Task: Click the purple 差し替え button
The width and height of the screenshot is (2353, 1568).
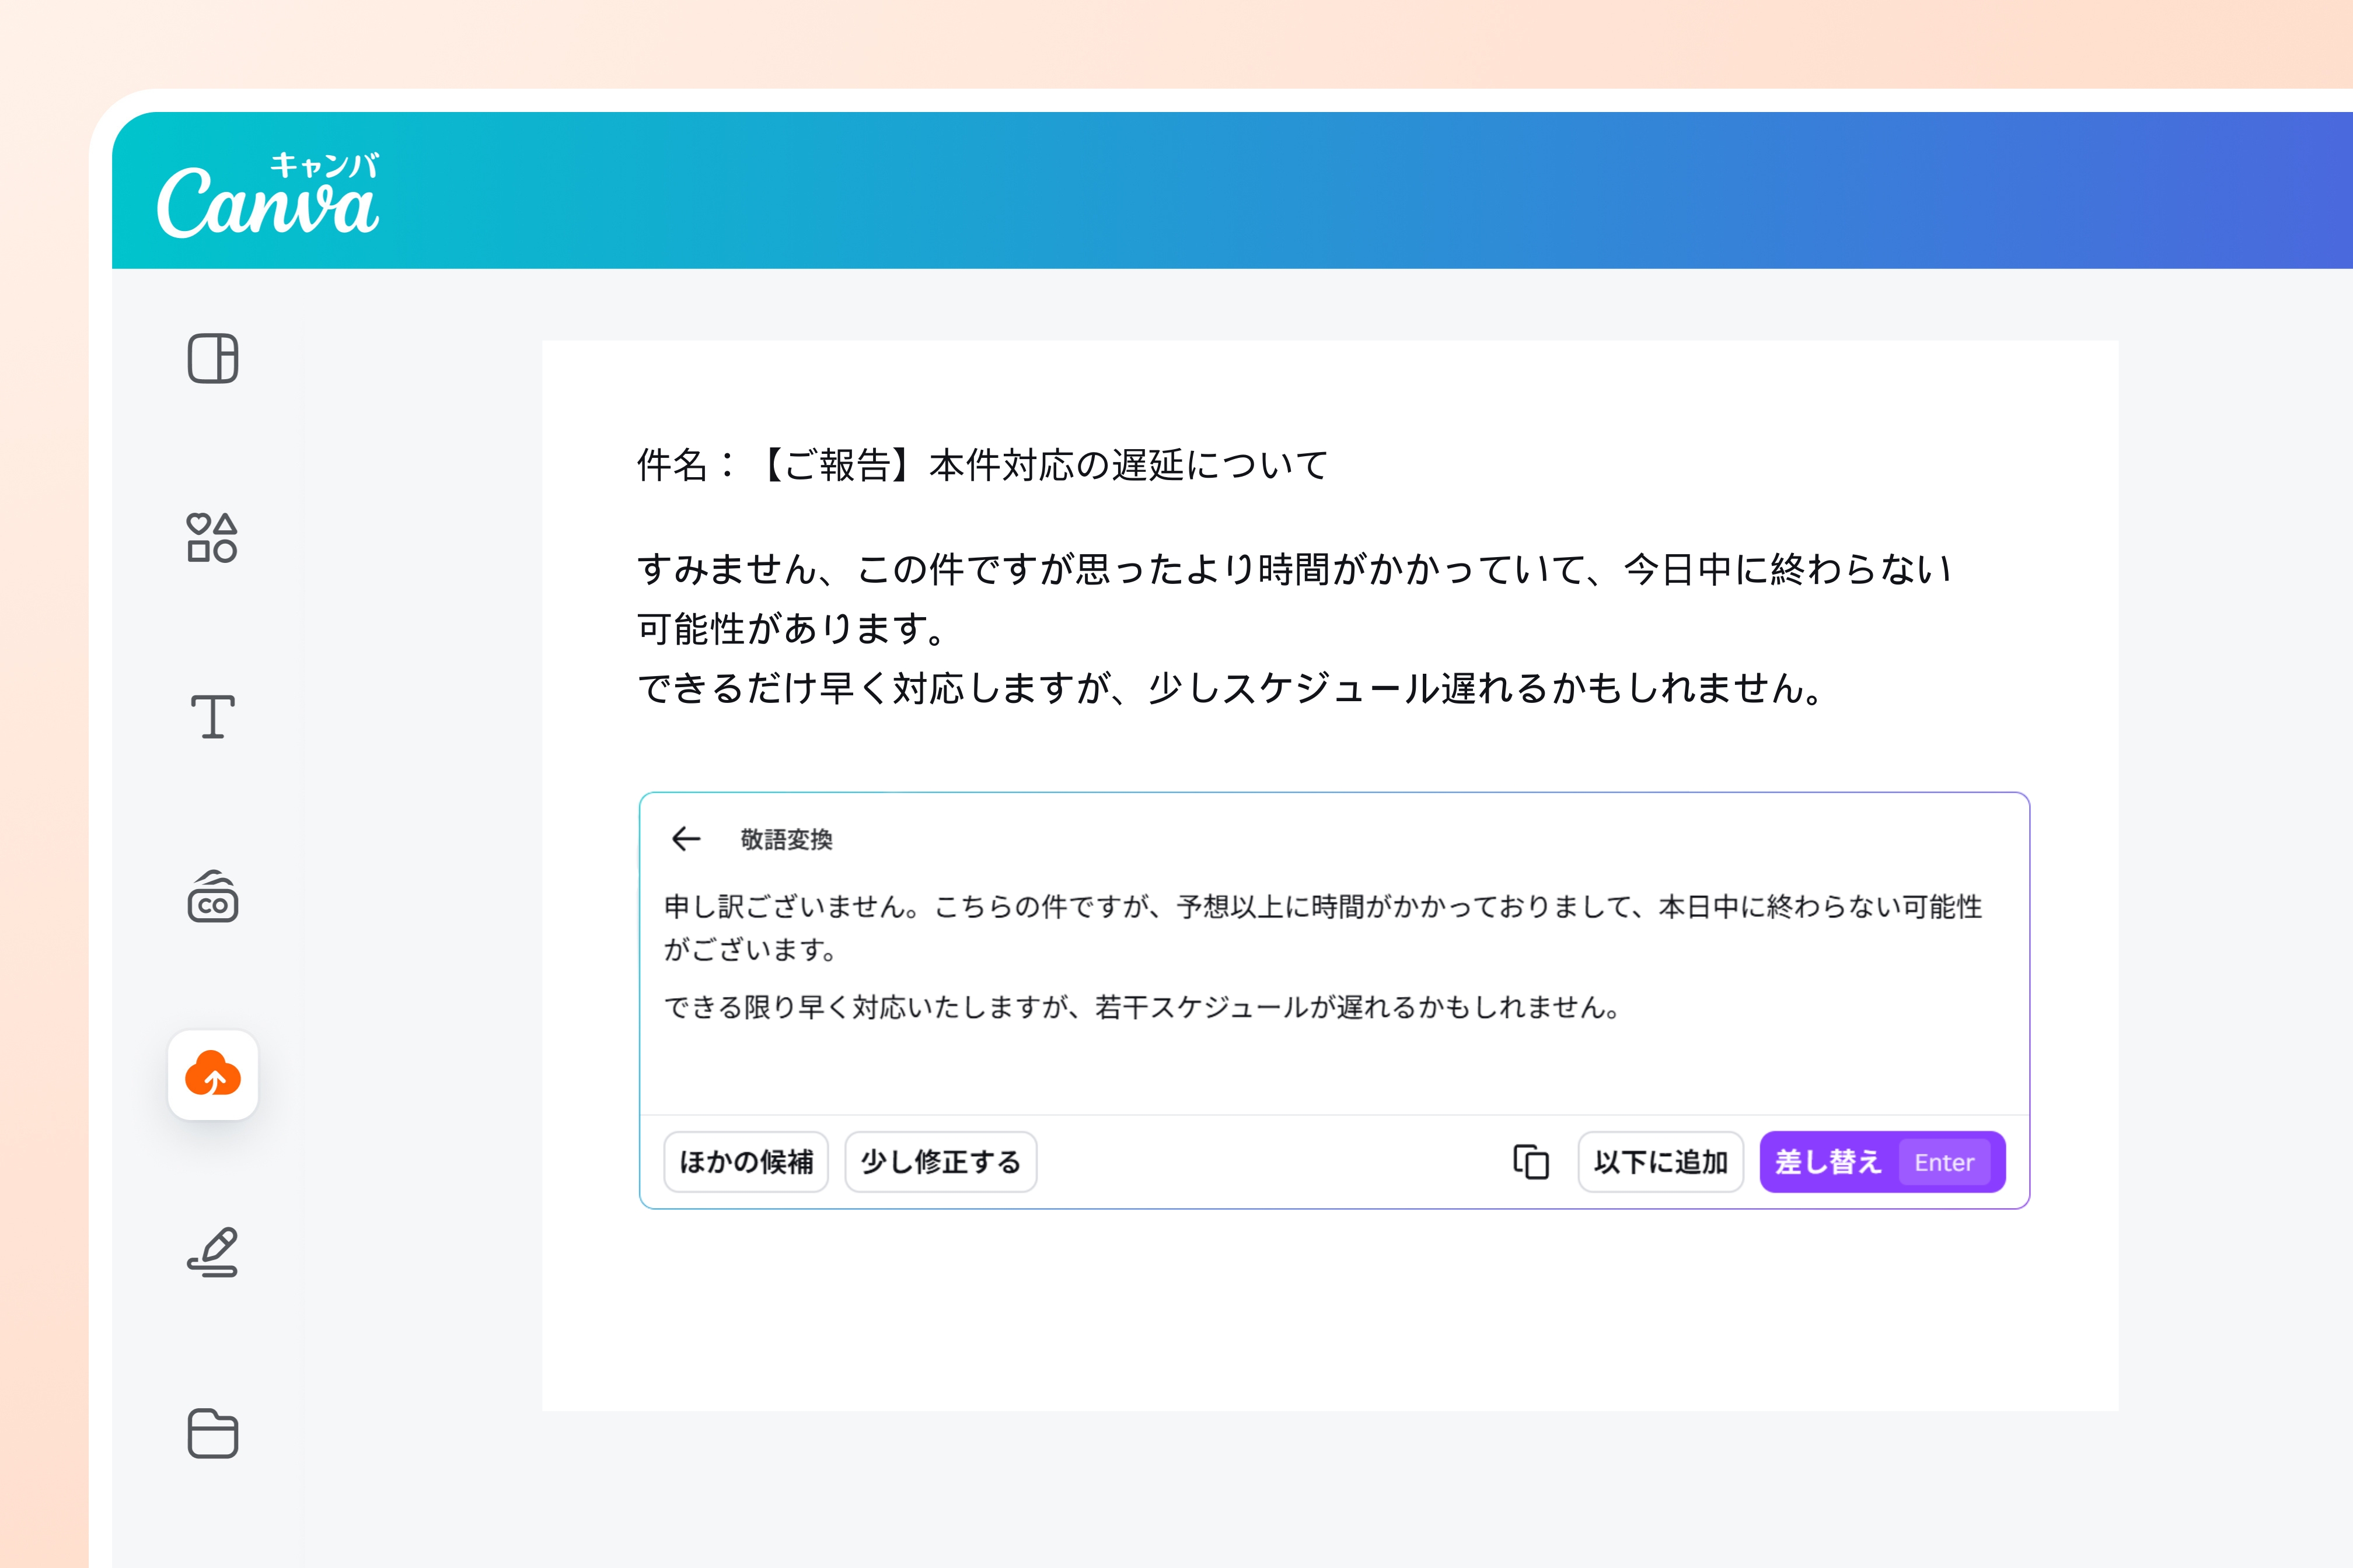Action: [x=1883, y=1162]
